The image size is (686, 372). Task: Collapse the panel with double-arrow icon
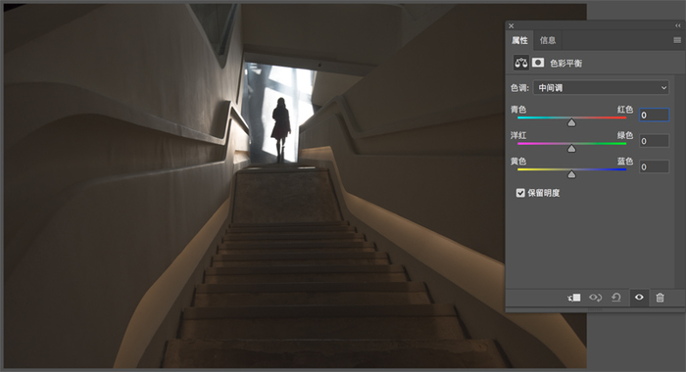tap(678, 25)
